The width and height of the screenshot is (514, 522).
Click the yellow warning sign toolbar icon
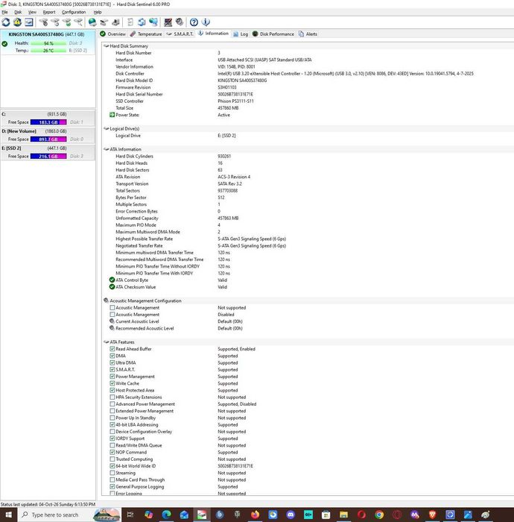click(17, 22)
